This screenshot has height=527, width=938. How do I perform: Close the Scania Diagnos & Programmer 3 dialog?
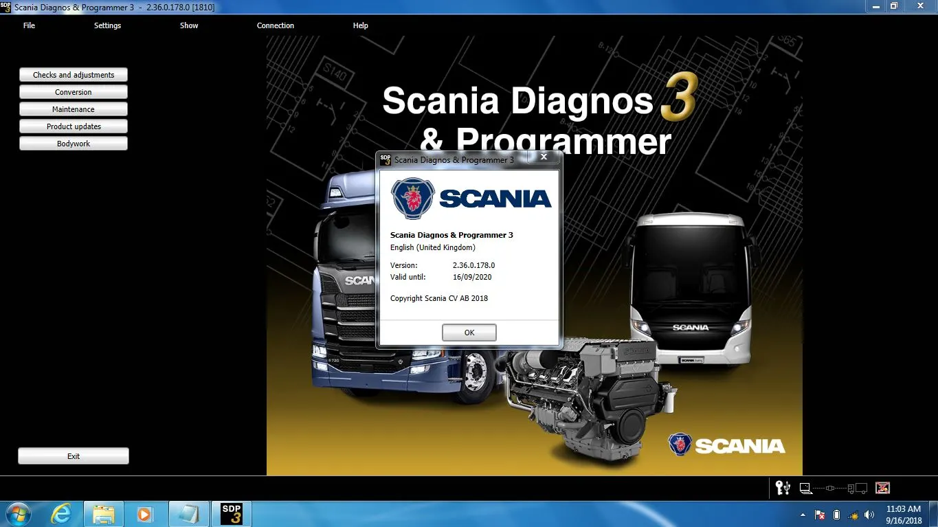(x=544, y=157)
